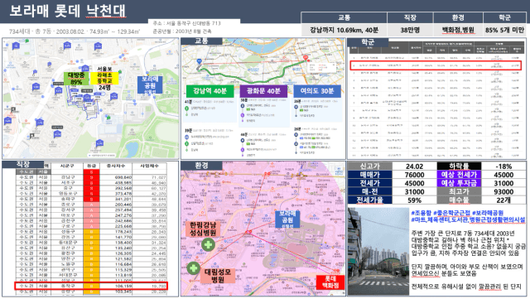Open the 환경 section header
The image size is (530, 299).
tap(201, 166)
